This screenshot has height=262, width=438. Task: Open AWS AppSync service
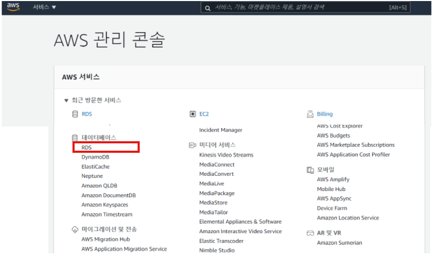334,198
